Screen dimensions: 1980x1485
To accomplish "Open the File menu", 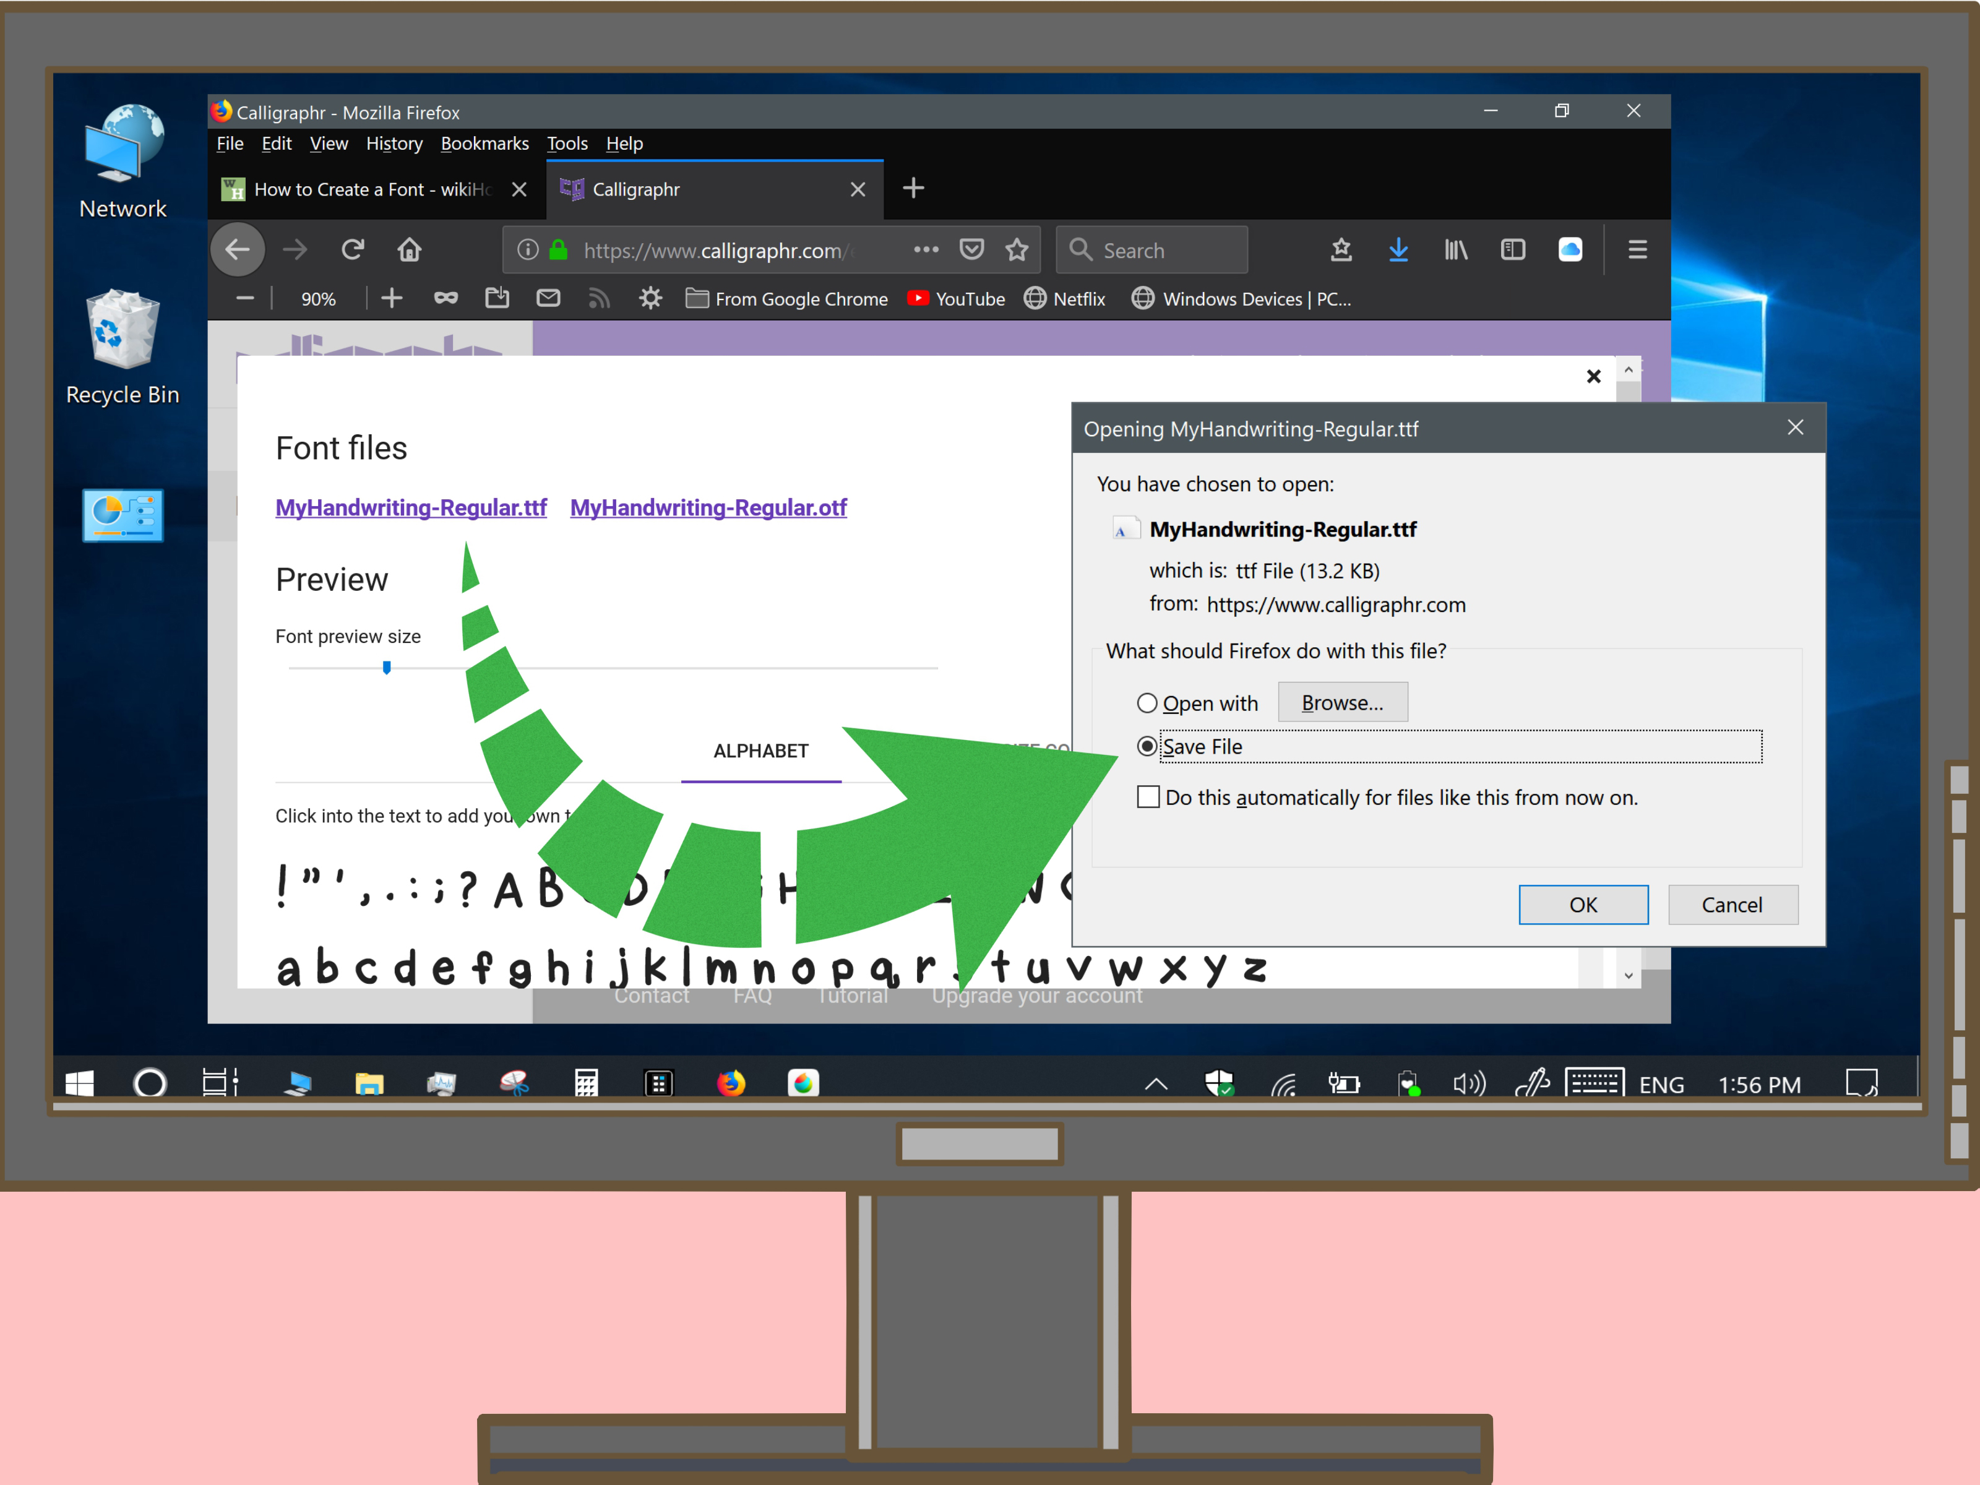I will [230, 143].
